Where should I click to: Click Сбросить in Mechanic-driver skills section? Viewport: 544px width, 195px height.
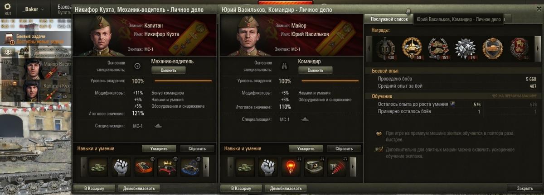point(197,148)
